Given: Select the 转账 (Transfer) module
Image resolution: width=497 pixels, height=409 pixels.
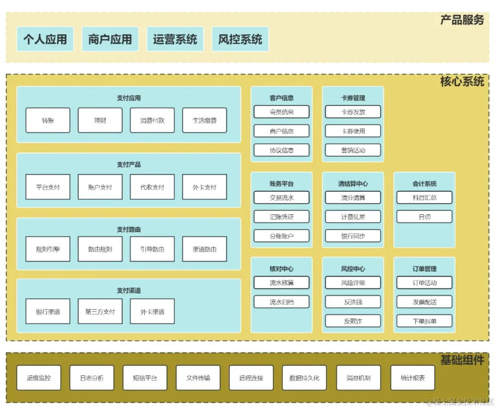Looking at the screenshot, I should coord(47,120).
